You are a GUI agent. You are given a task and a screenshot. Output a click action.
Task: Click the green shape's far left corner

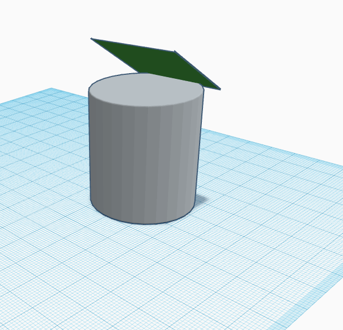point(93,39)
